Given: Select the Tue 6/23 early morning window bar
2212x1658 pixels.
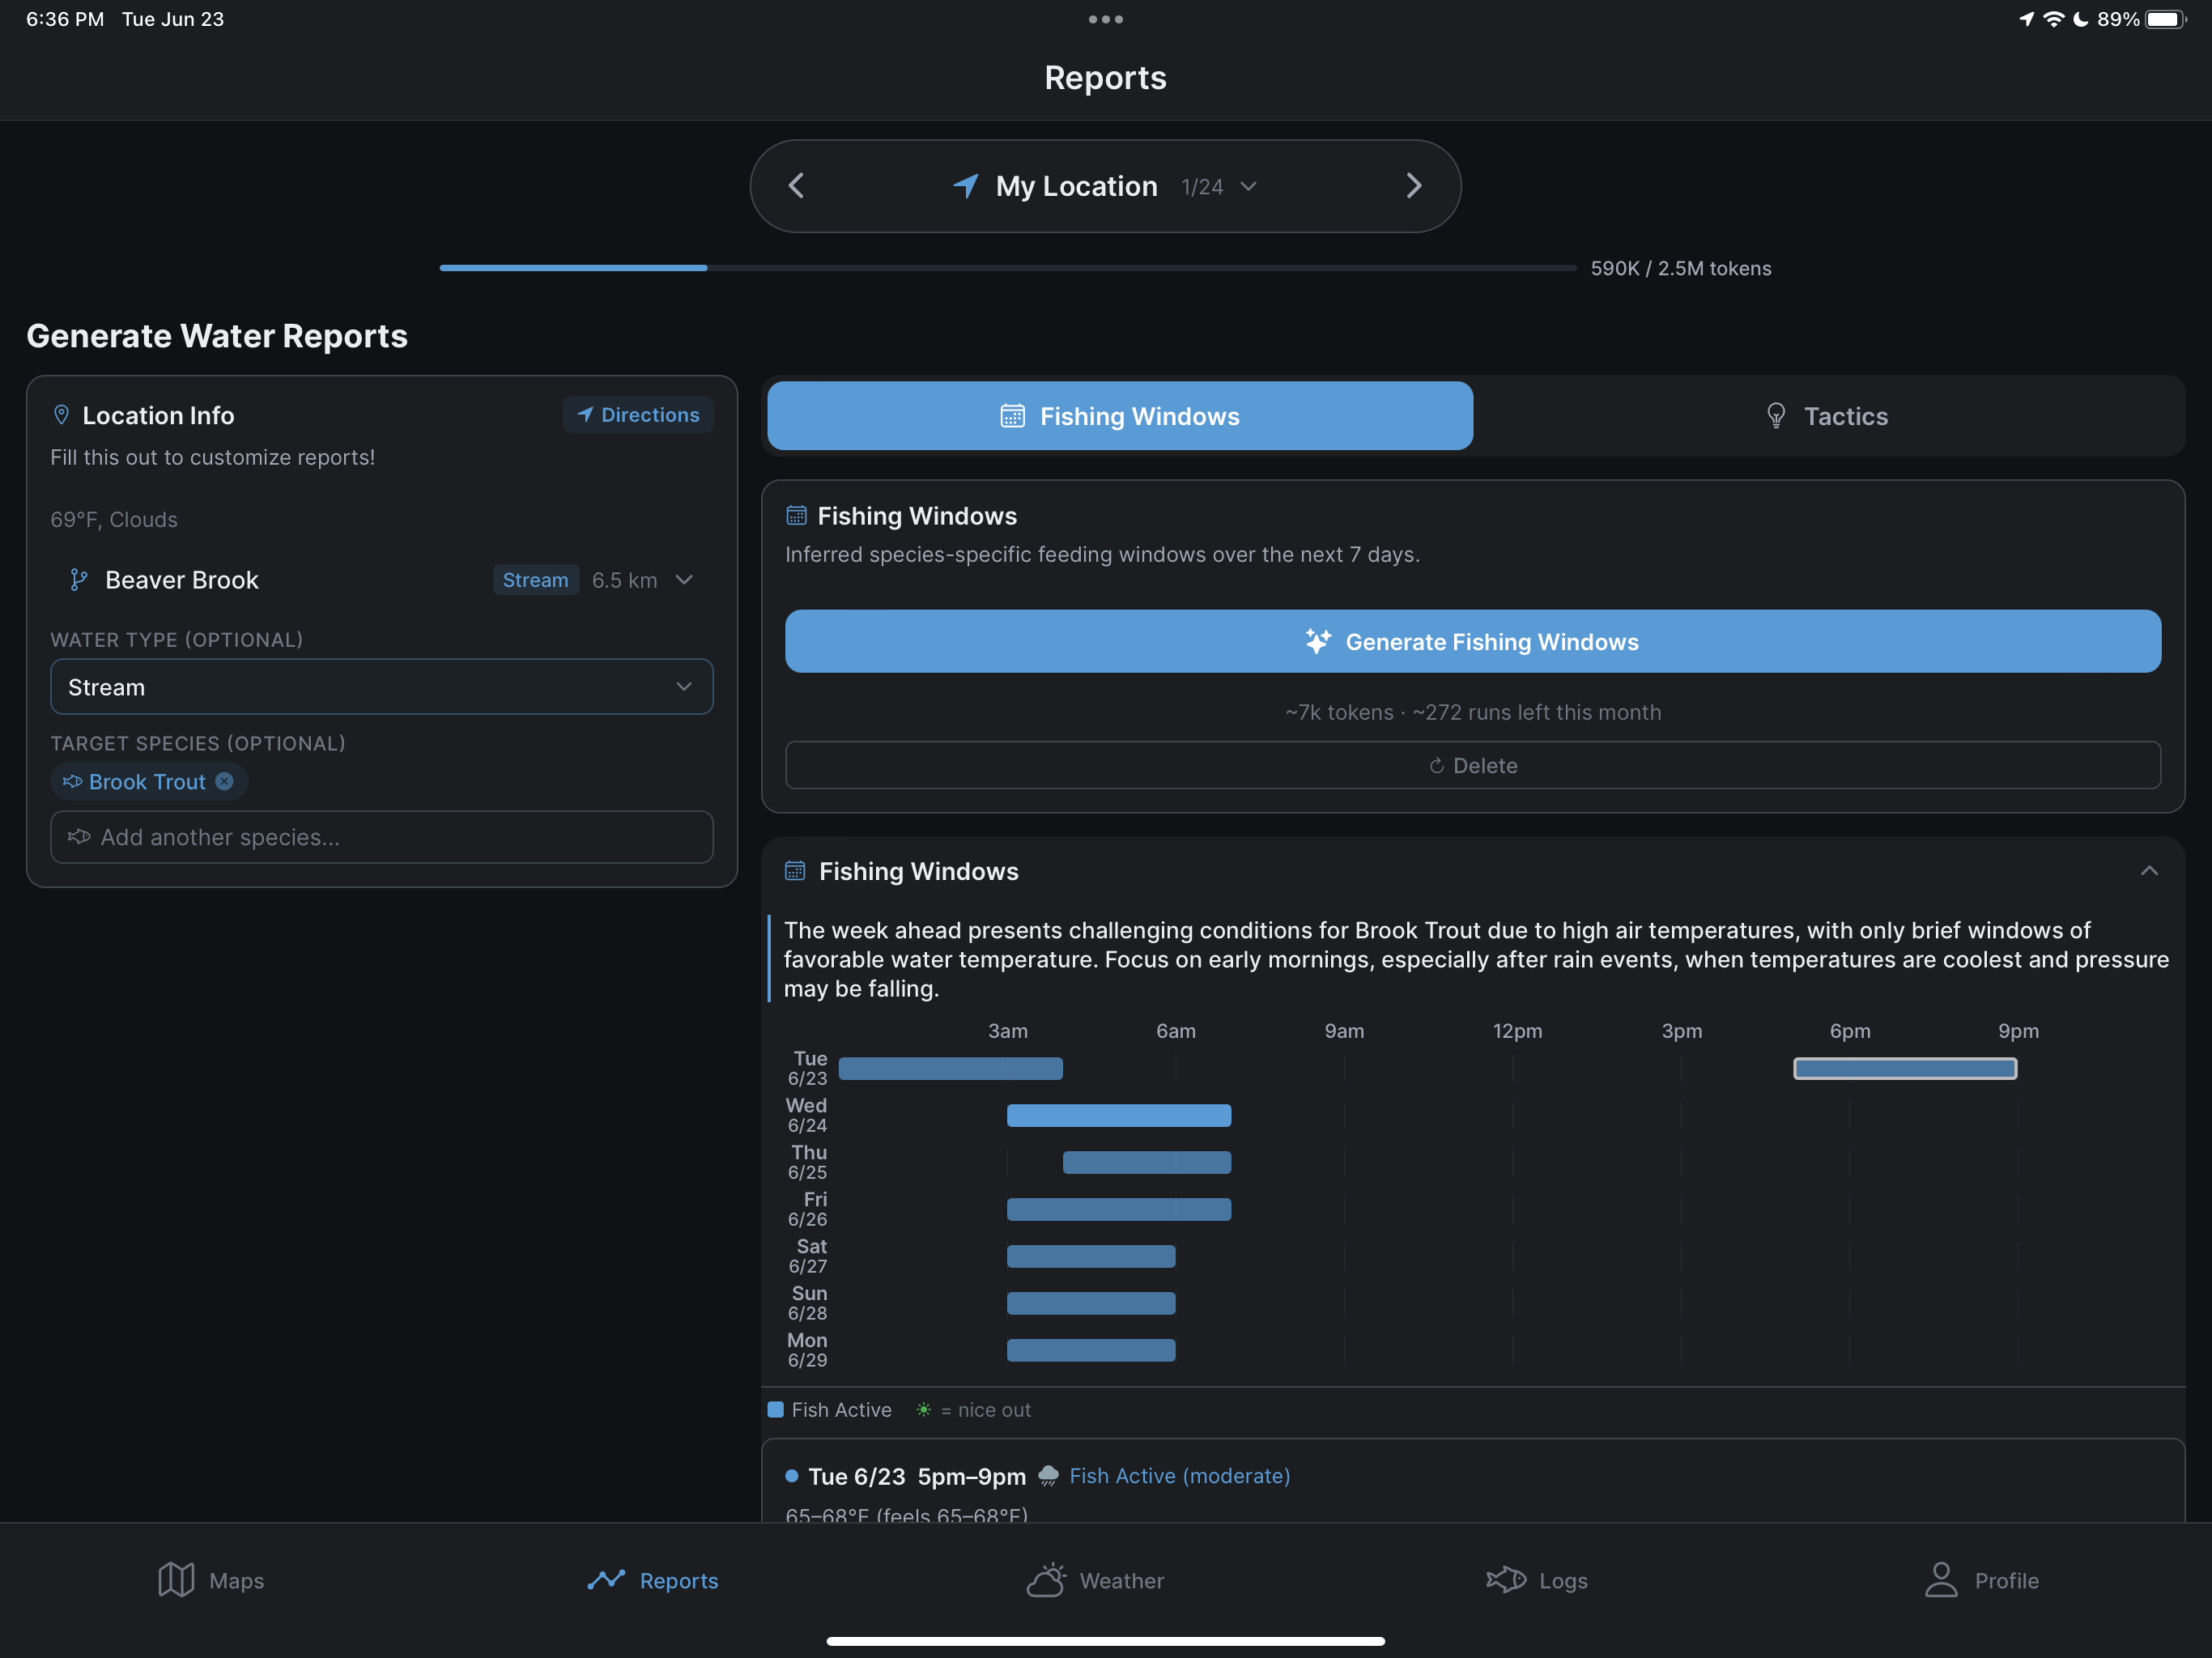Looking at the screenshot, I should [950, 1068].
